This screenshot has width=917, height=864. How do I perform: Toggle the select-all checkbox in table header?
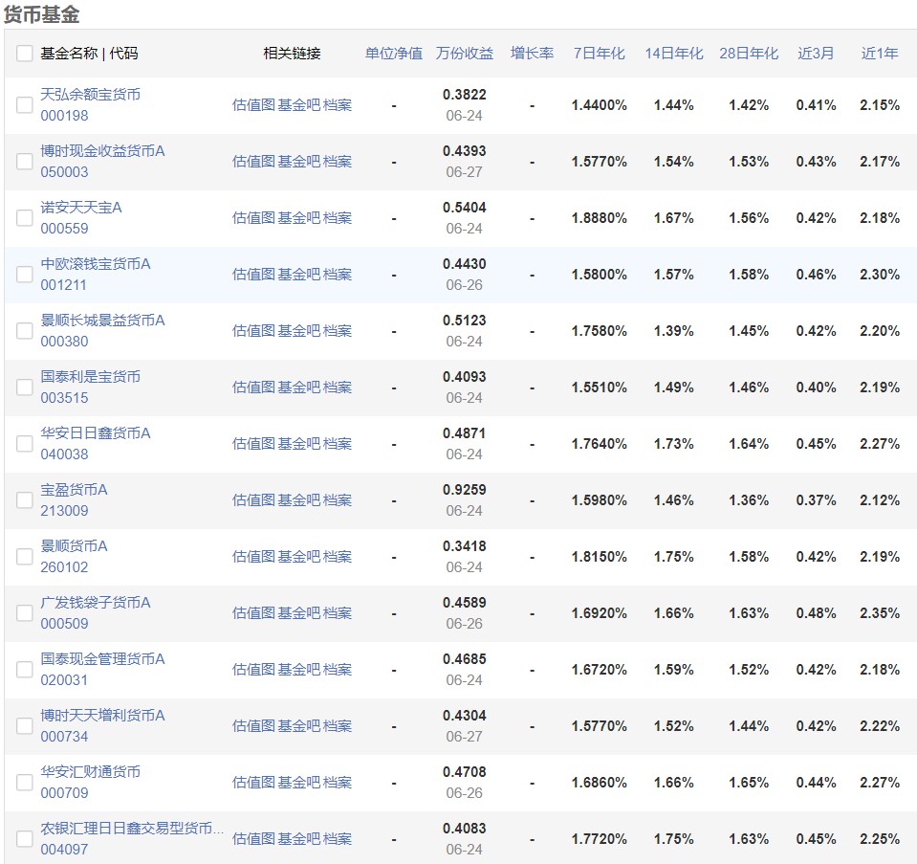click(25, 54)
